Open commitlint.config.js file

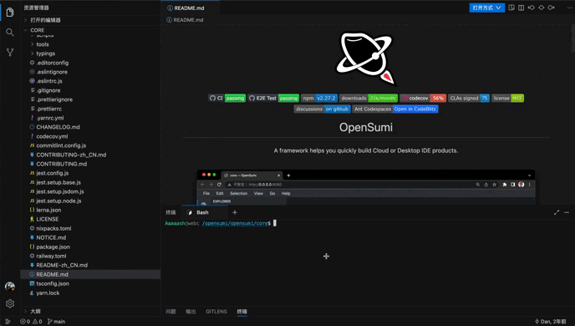point(90,145)
